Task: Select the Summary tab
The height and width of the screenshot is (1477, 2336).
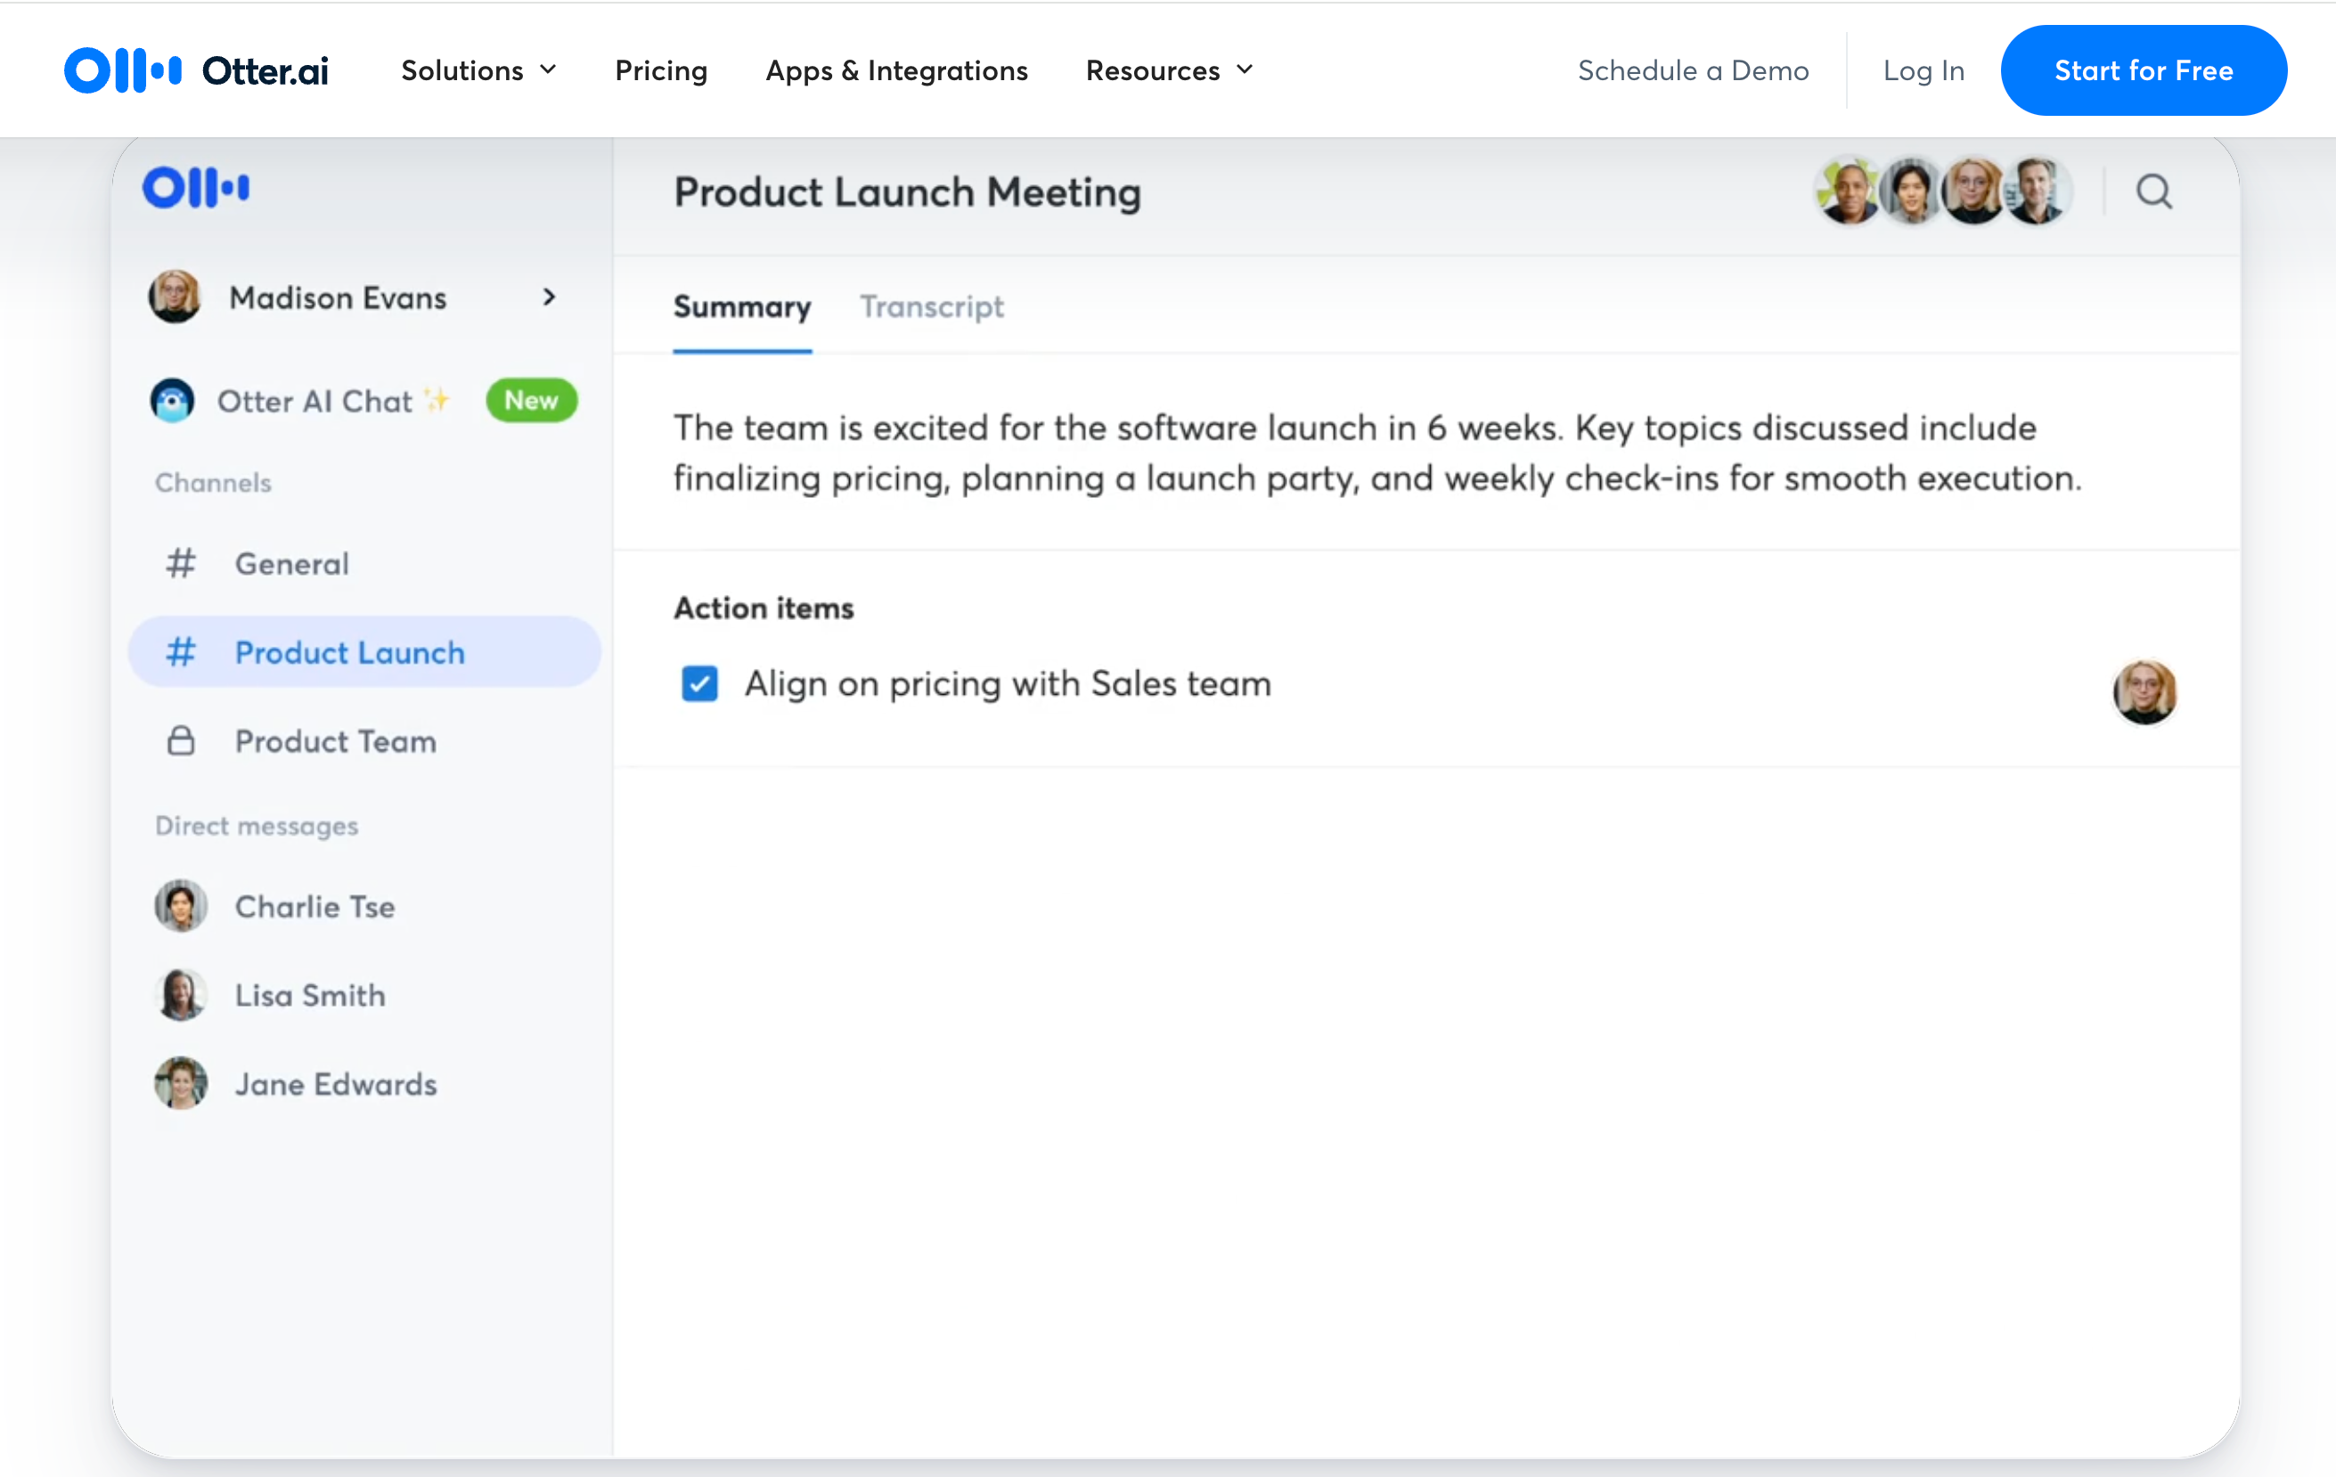Action: [x=742, y=306]
